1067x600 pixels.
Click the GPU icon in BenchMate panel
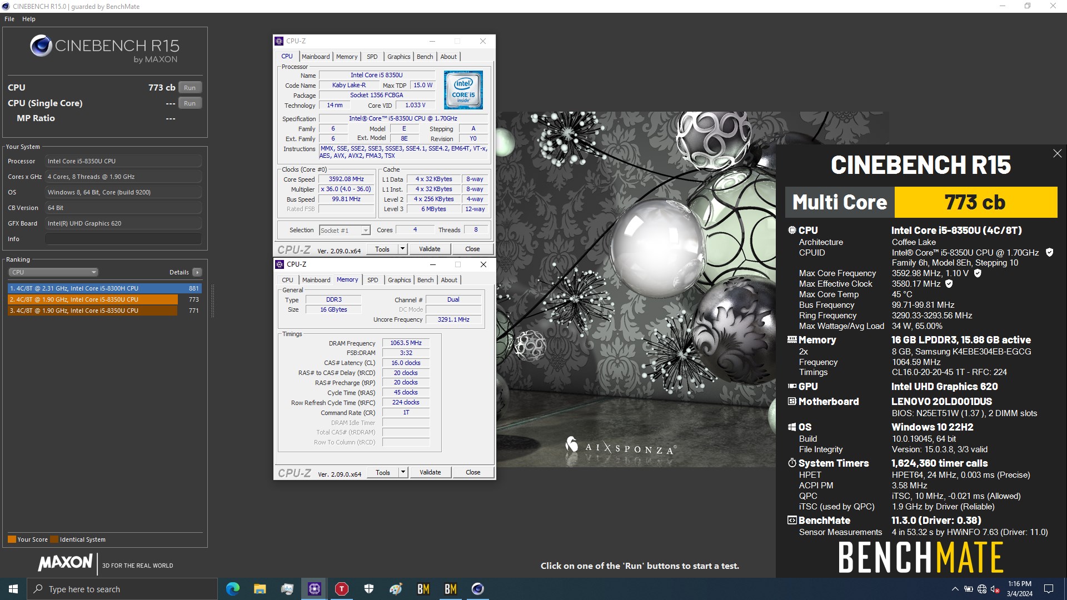point(792,386)
